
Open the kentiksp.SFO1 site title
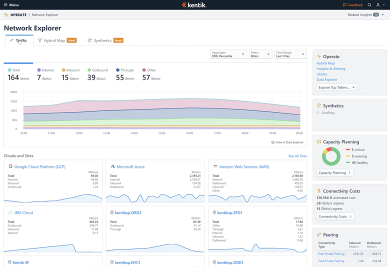(229, 213)
